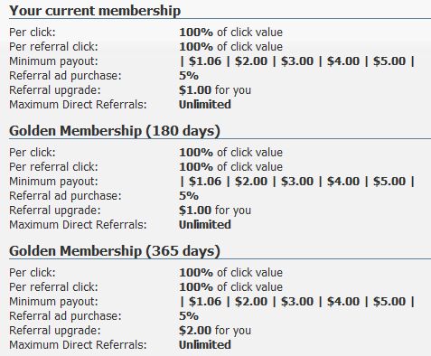Click '100% of click value' in 365 days per click
Screen dimensions: 431x356
(x=231, y=273)
